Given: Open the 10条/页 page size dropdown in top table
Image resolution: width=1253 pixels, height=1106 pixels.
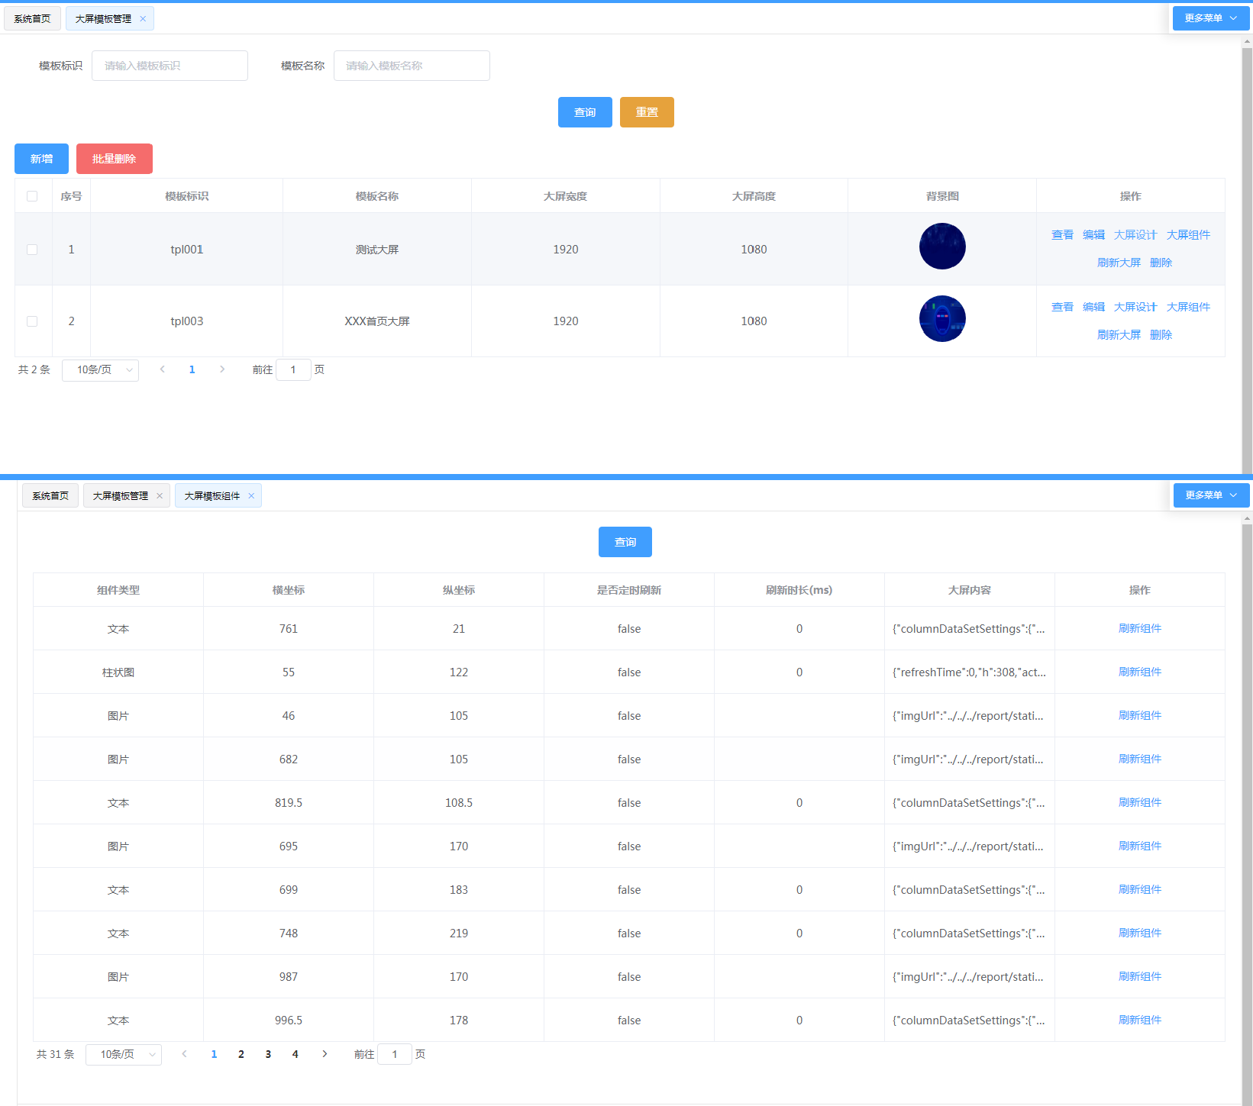Looking at the screenshot, I should pos(100,370).
